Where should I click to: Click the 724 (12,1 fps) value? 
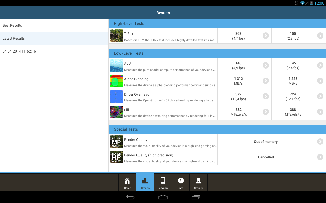coord(293,97)
